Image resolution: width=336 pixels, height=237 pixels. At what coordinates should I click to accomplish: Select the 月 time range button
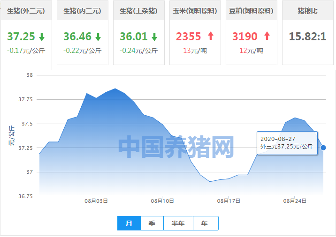(x=129, y=224)
